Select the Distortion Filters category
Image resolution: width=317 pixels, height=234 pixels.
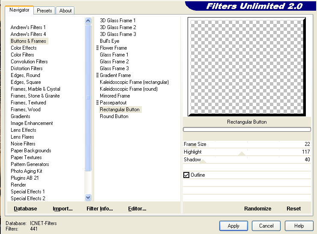pos(27,68)
